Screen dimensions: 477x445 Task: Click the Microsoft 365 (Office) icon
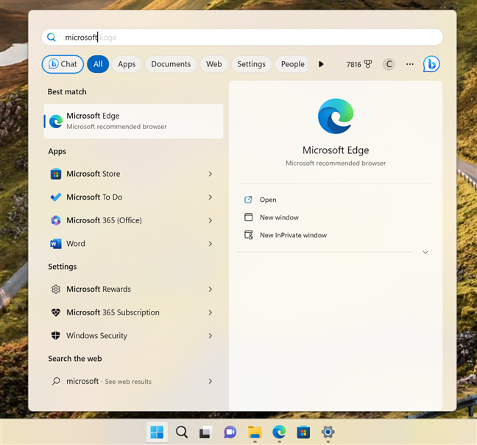pyautogui.click(x=56, y=220)
